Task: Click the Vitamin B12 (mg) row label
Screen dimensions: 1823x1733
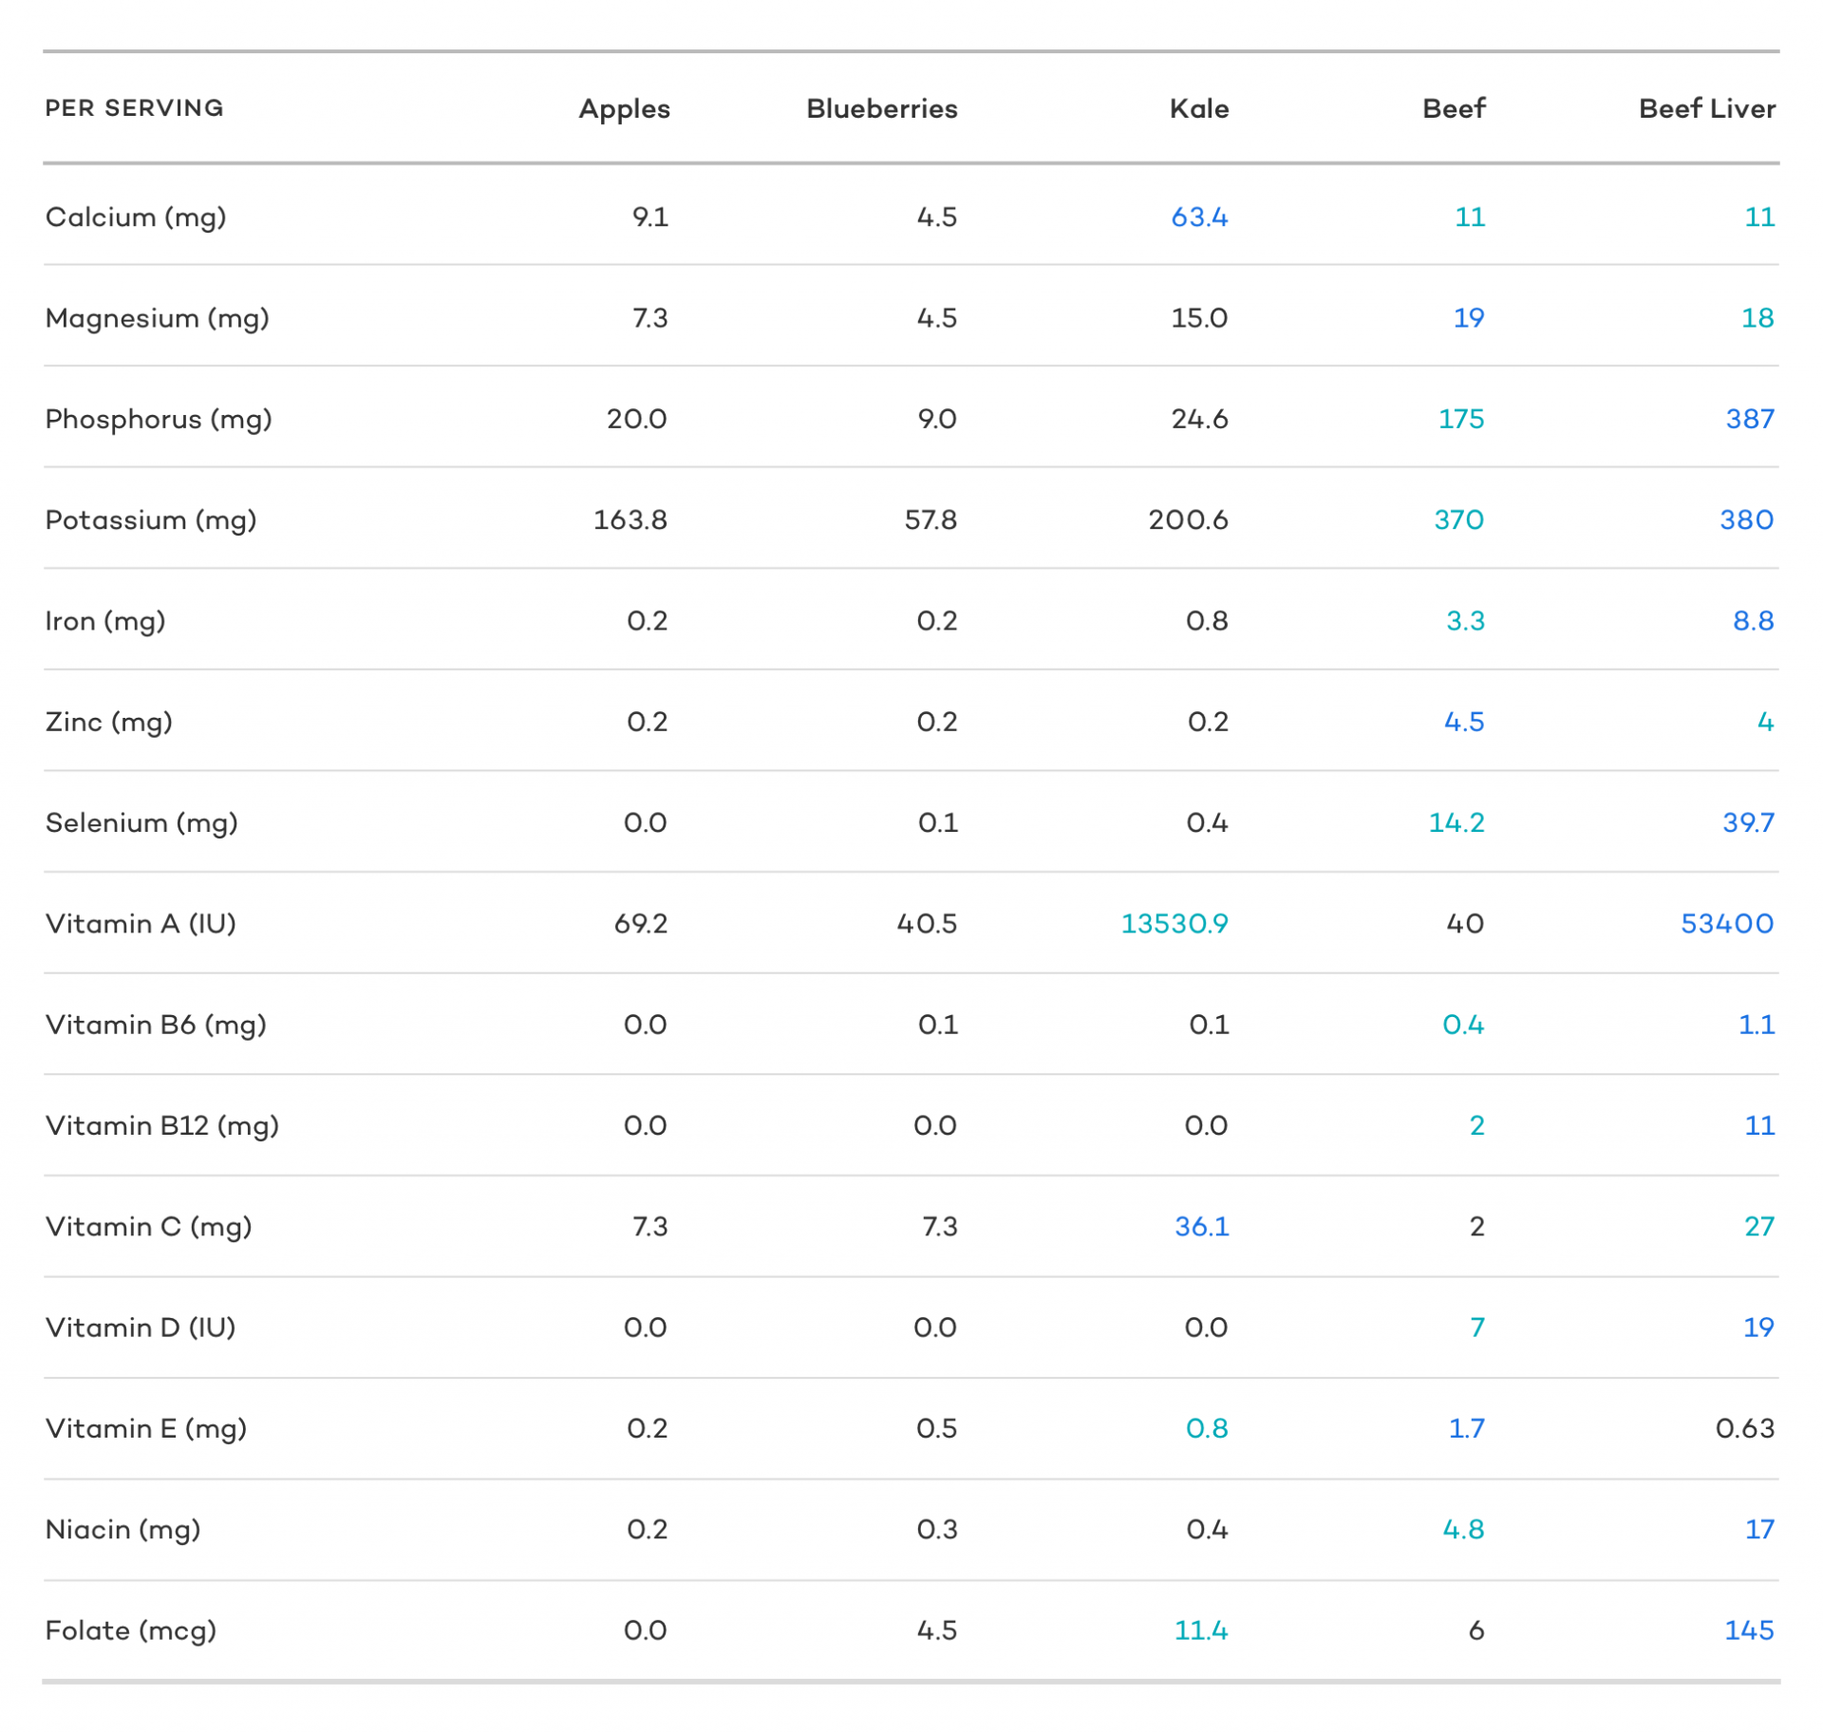Action: [x=161, y=1126]
